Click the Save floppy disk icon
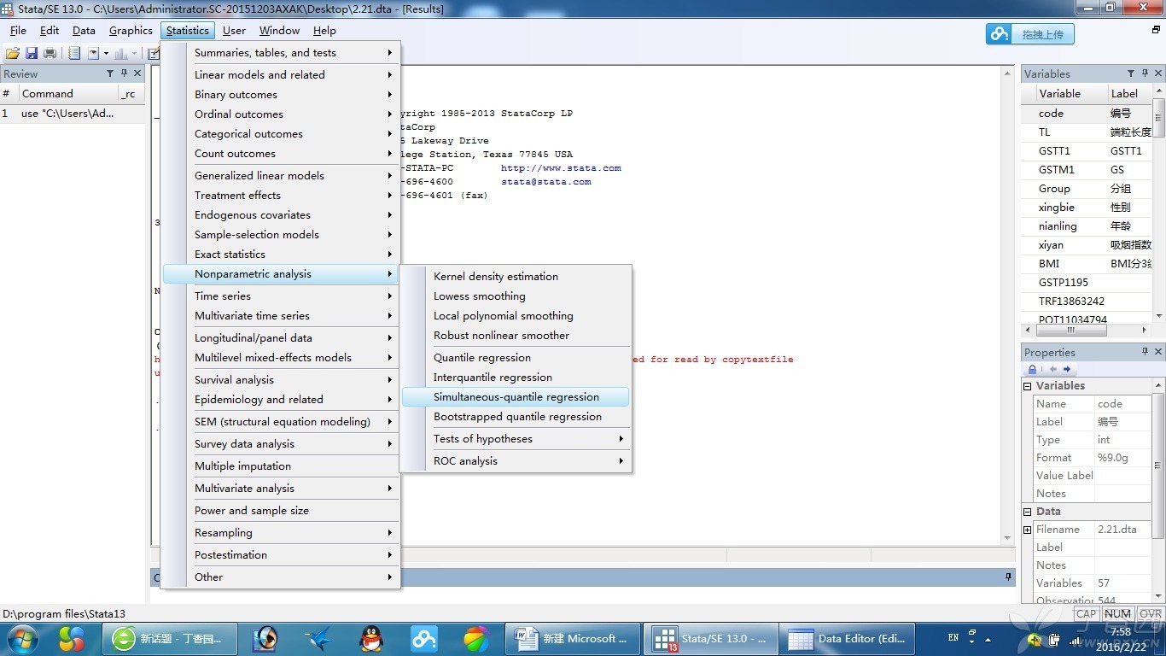This screenshot has height=656, width=1166. 32,53
